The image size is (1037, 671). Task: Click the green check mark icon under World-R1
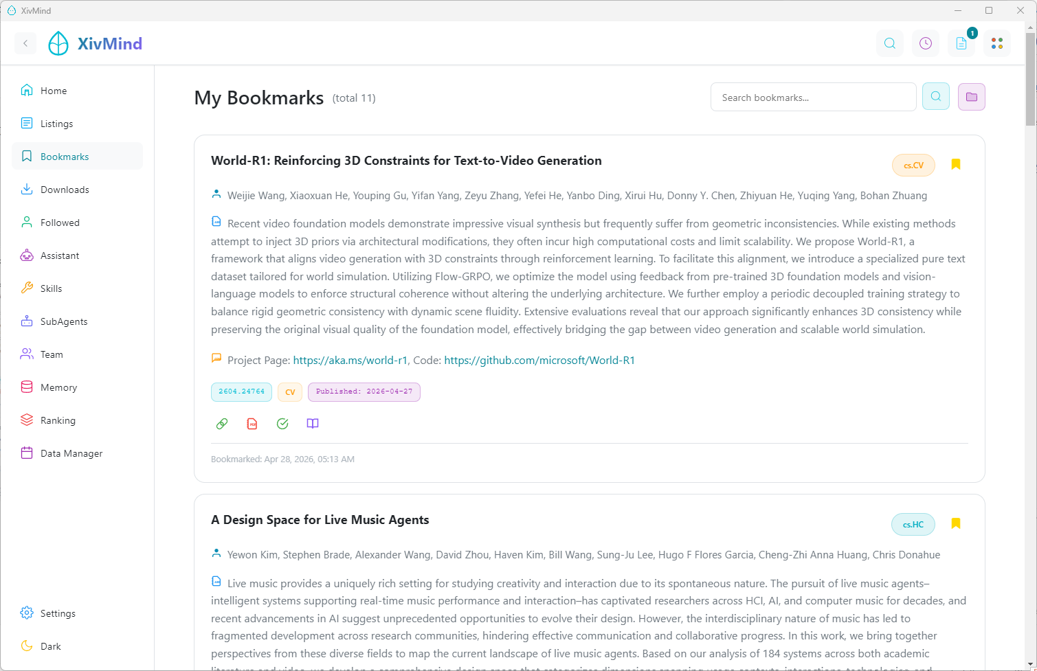pyautogui.click(x=282, y=424)
